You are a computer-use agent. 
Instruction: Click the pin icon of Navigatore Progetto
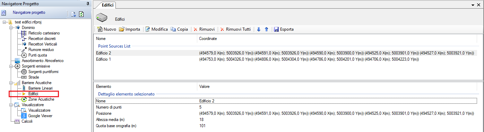point(87,3)
